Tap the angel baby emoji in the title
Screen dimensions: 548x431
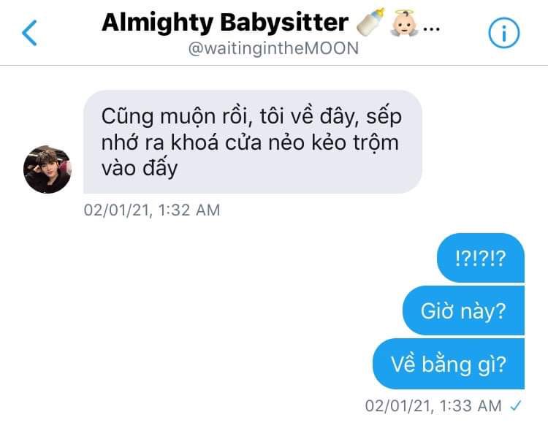pyautogui.click(x=404, y=23)
